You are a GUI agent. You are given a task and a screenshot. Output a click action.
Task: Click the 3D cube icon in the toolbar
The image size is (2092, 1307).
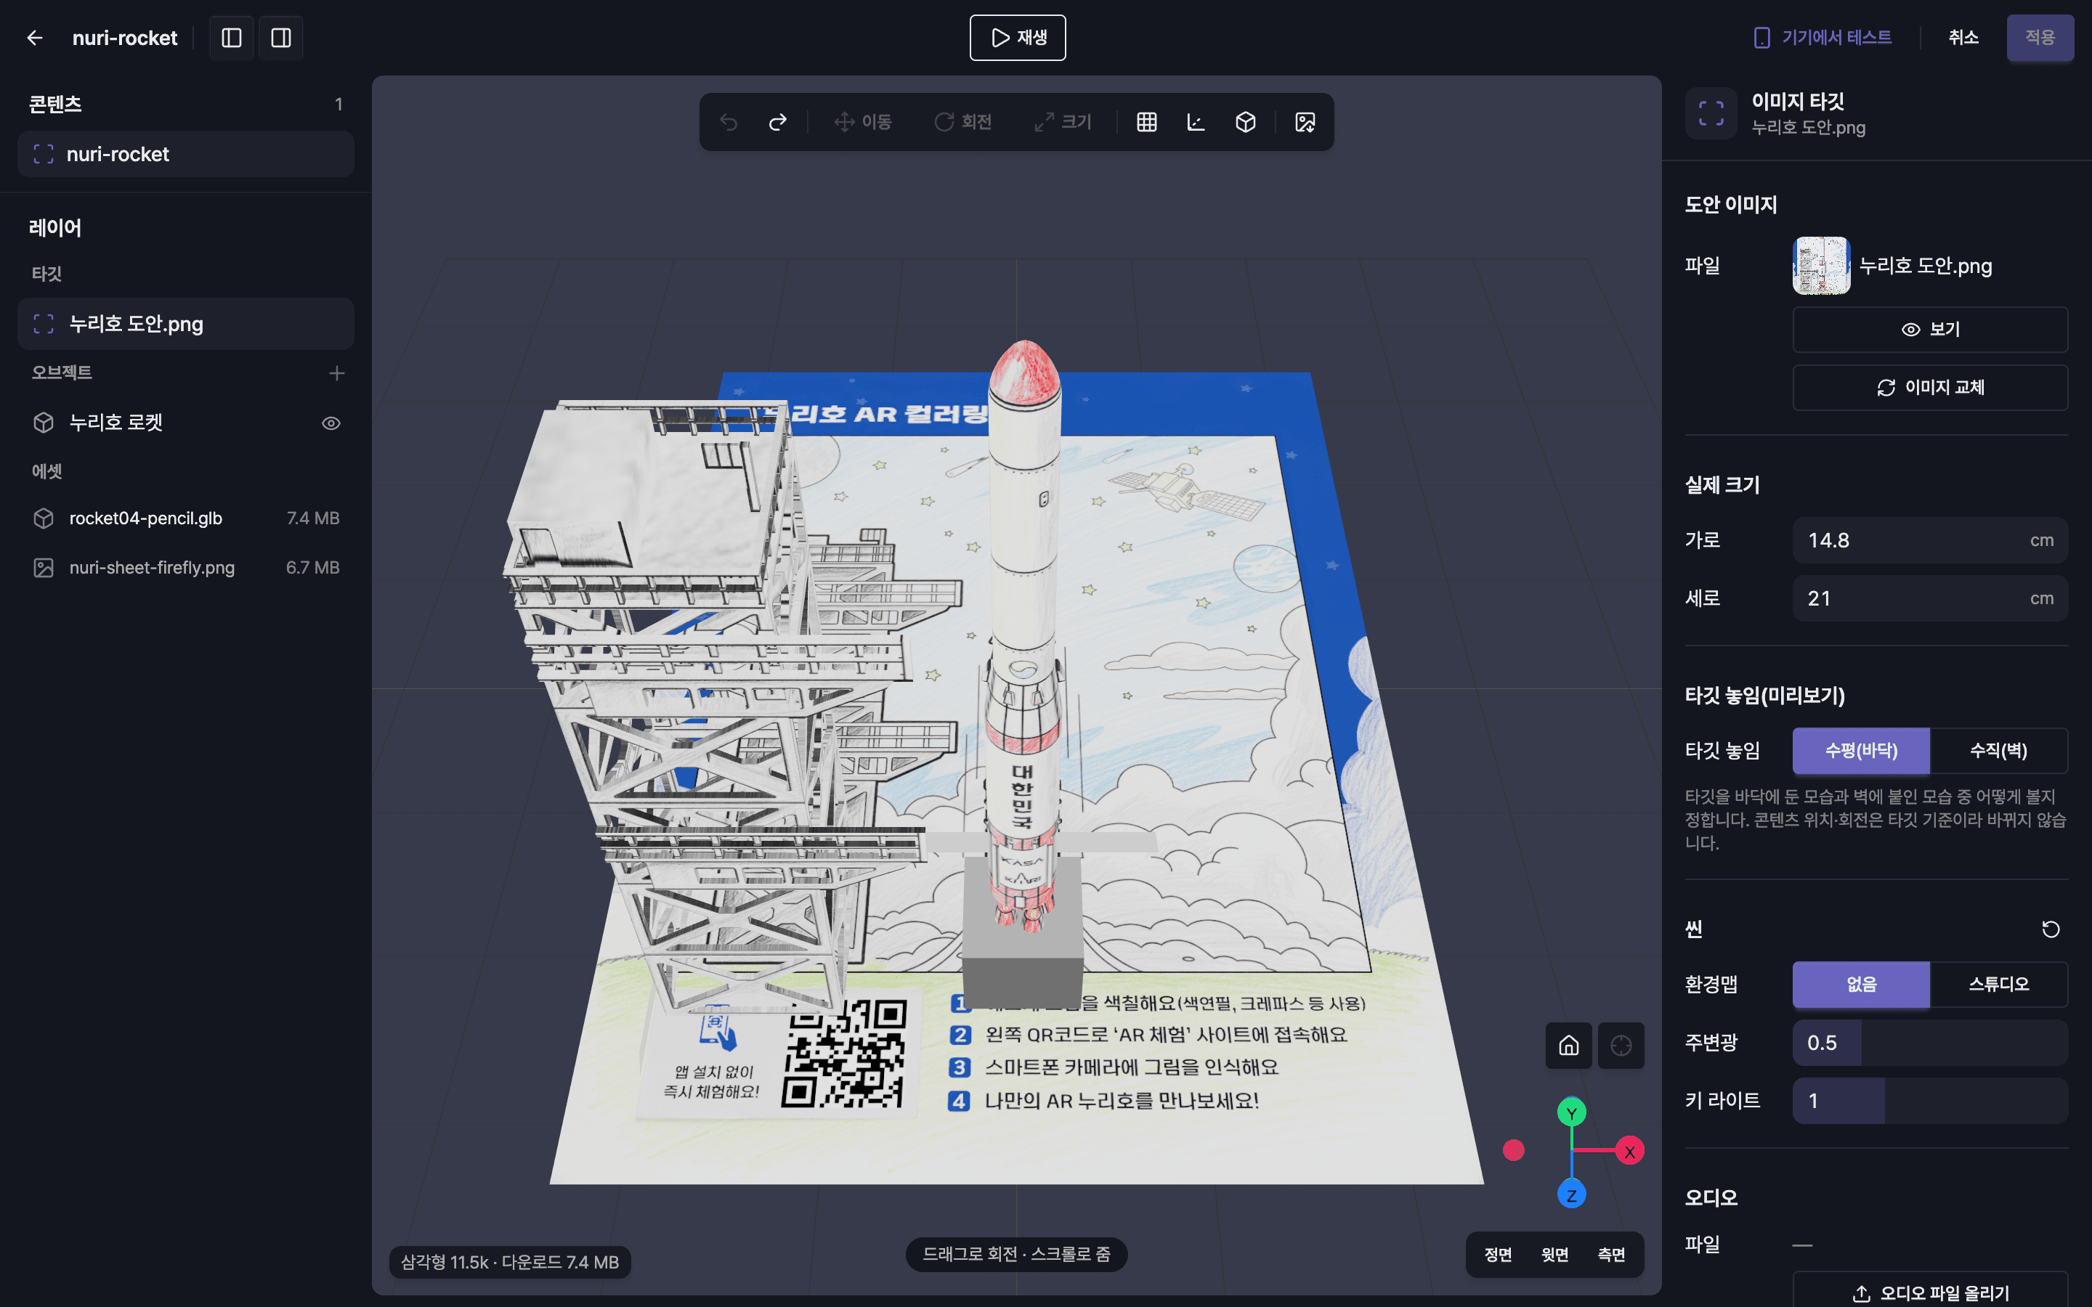pyautogui.click(x=1245, y=122)
